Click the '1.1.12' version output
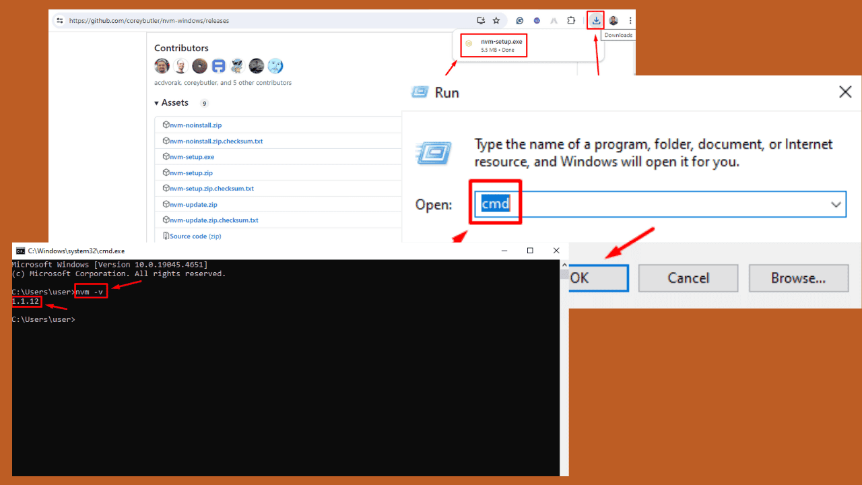The width and height of the screenshot is (862, 485). (26, 301)
